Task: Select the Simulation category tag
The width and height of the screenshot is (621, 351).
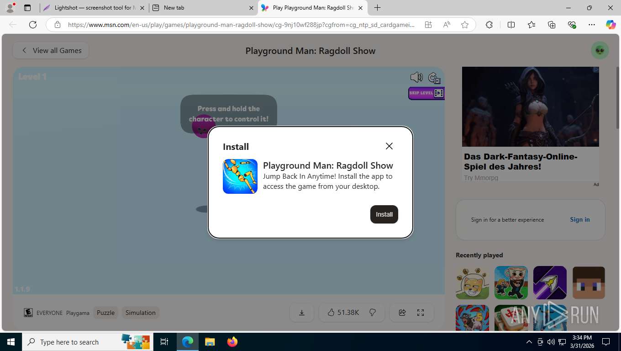Action: [141, 313]
